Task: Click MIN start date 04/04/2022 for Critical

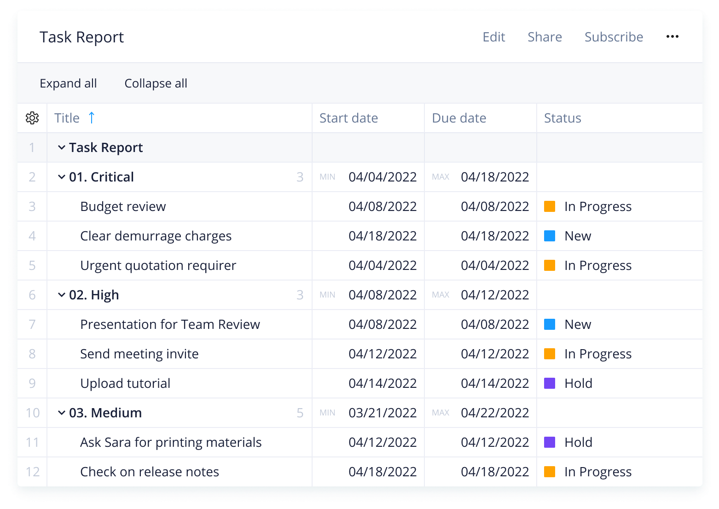Action: (383, 177)
